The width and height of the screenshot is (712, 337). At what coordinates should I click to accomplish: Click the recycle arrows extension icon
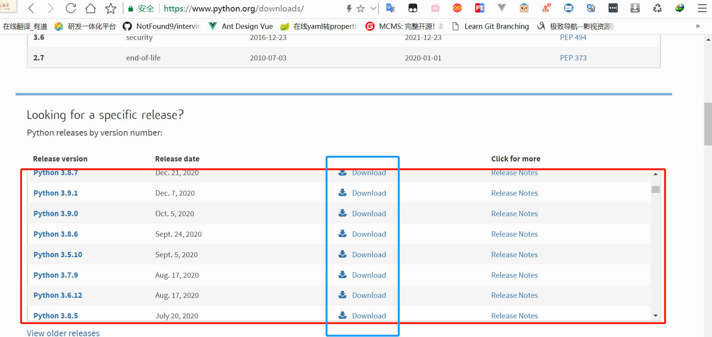tap(658, 8)
